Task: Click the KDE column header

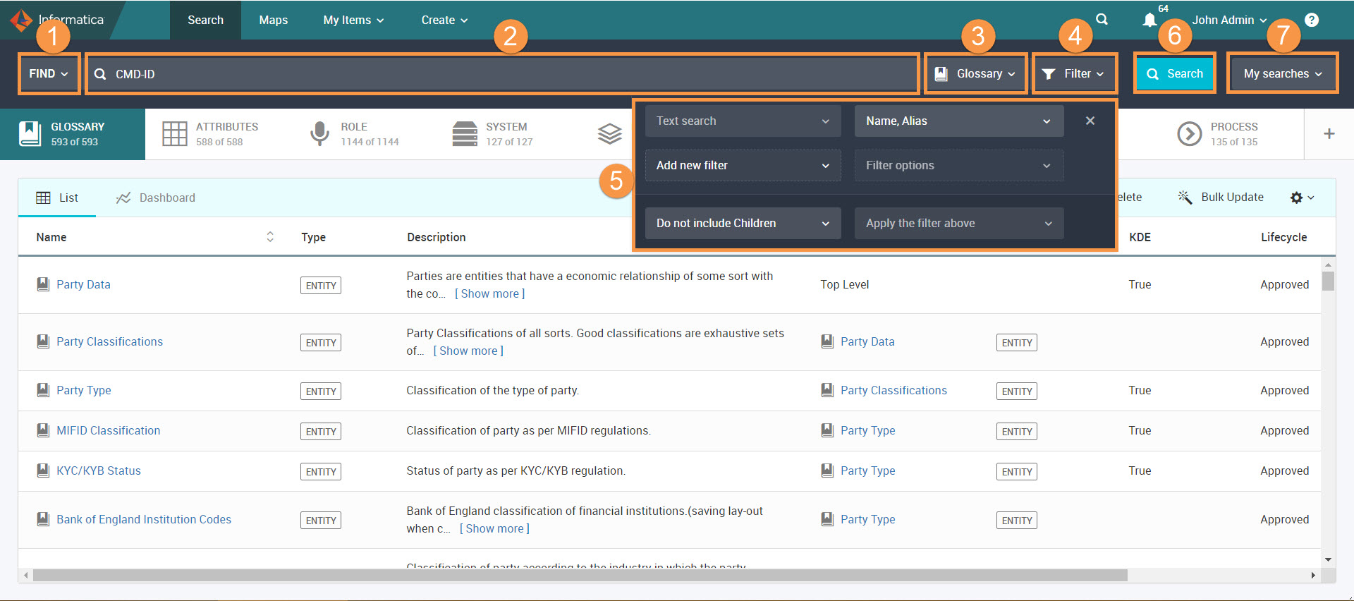Action: point(1140,237)
